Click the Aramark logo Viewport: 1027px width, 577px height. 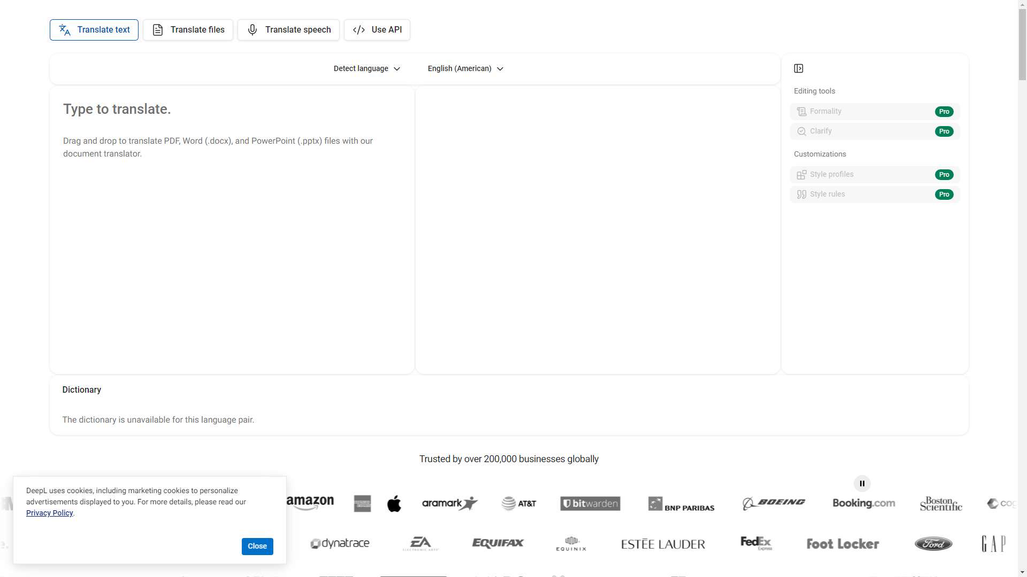[x=450, y=503]
